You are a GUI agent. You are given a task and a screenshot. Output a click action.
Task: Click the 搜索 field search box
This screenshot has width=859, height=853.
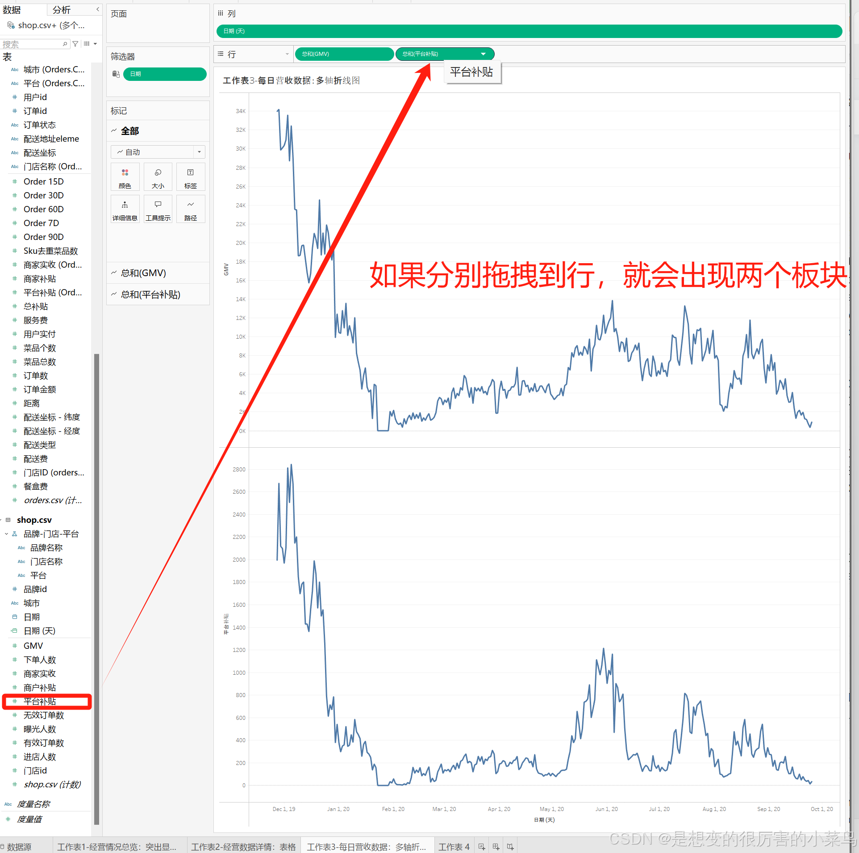click(31, 44)
